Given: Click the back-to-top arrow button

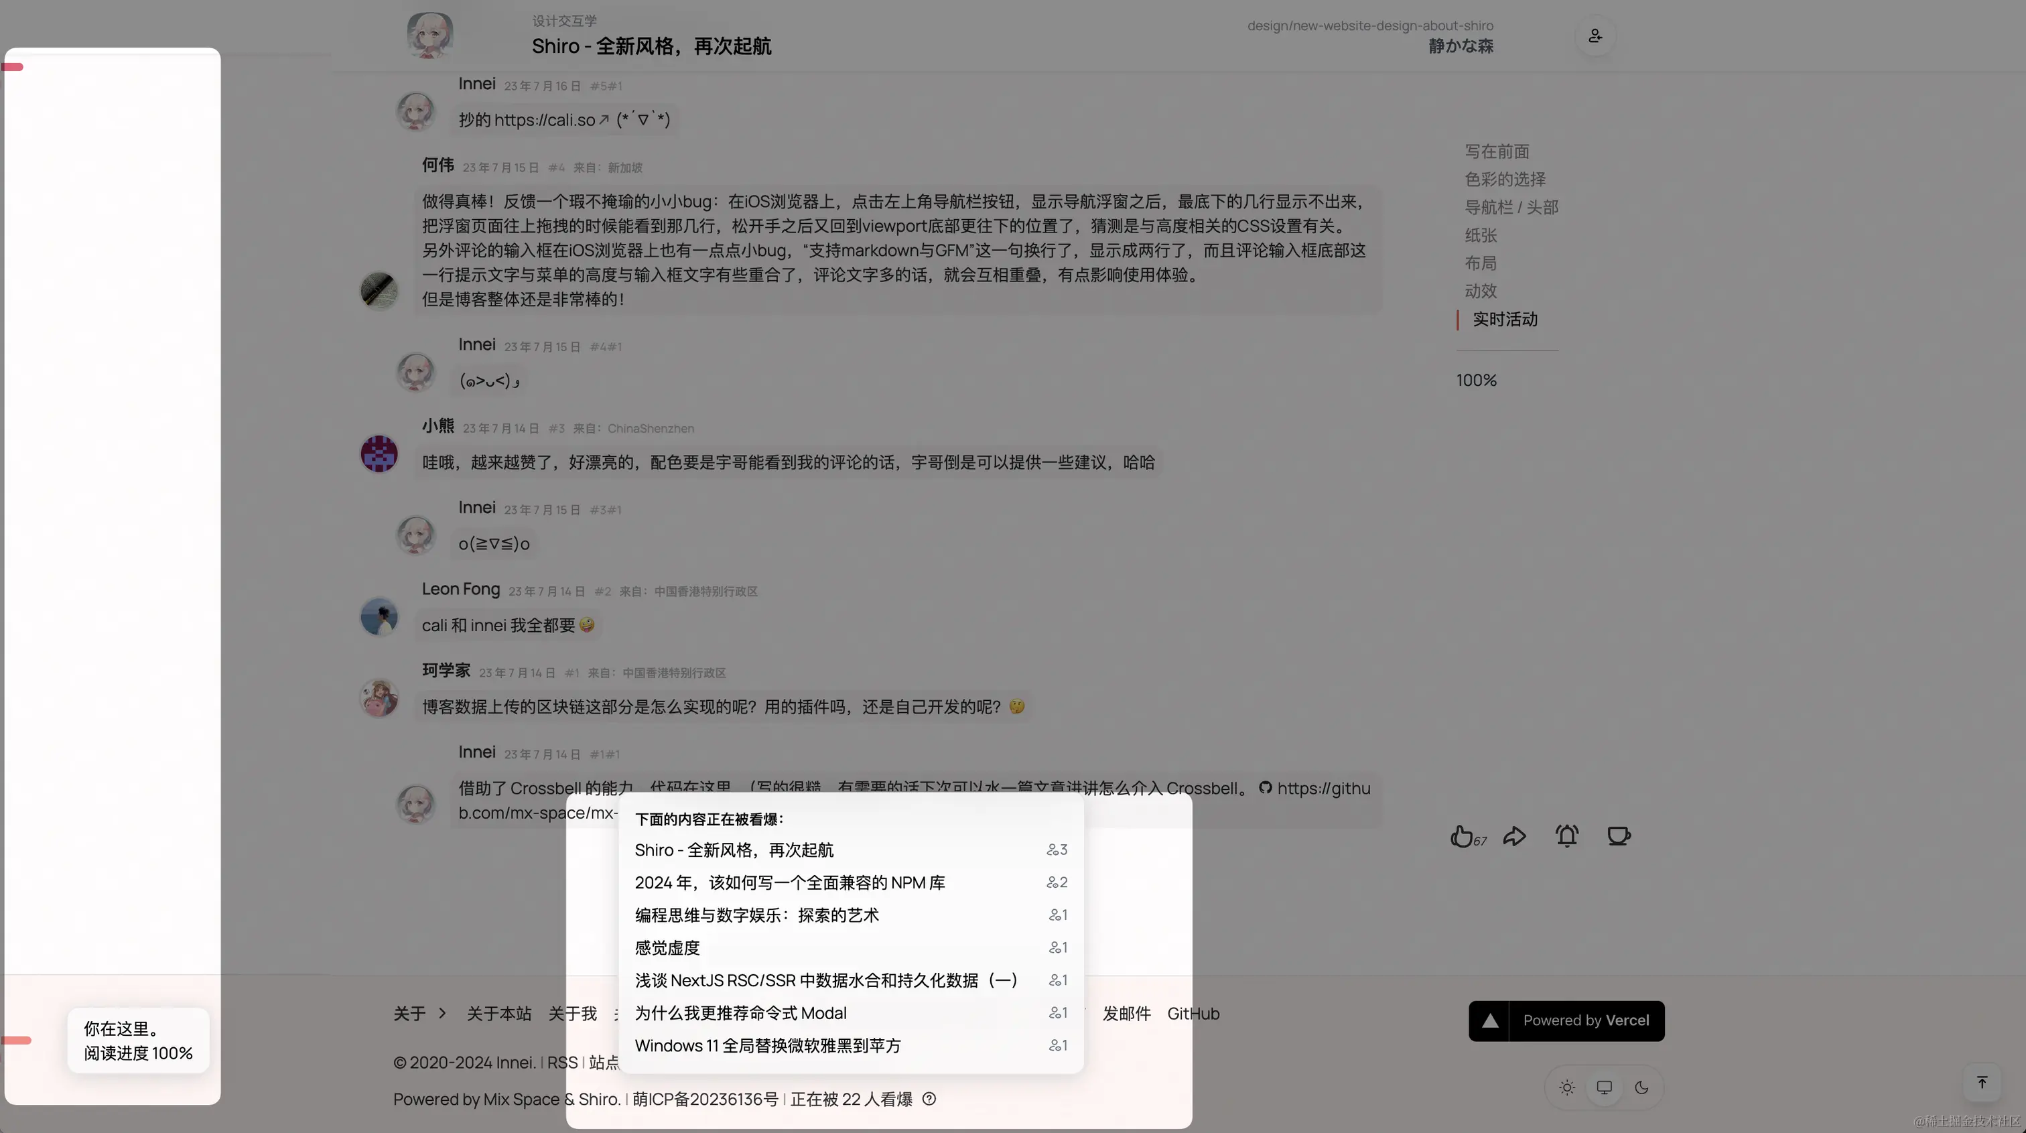Looking at the screenshot, I should [x=1982, y=1083].
